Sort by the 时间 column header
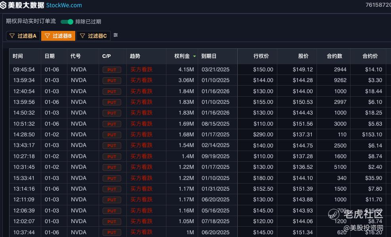The height and width of the screenshot is (237, 391). [x=18, y=56]
